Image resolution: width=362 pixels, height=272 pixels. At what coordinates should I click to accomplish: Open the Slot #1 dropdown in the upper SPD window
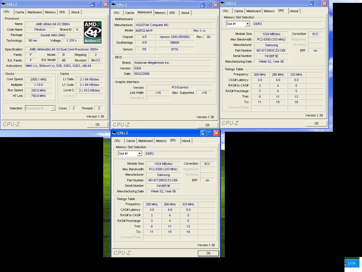click(247, 24)
